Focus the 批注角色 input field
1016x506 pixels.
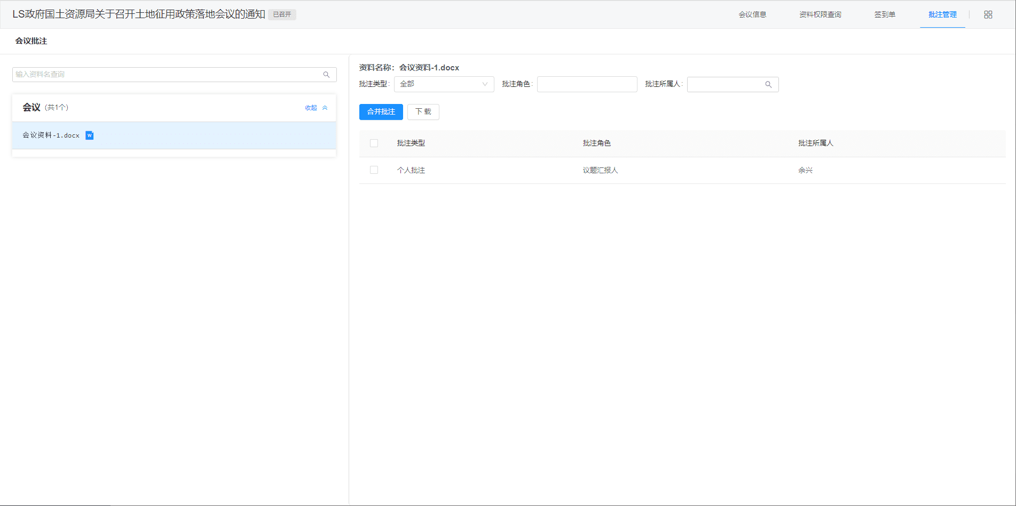[x=587, y=84]
